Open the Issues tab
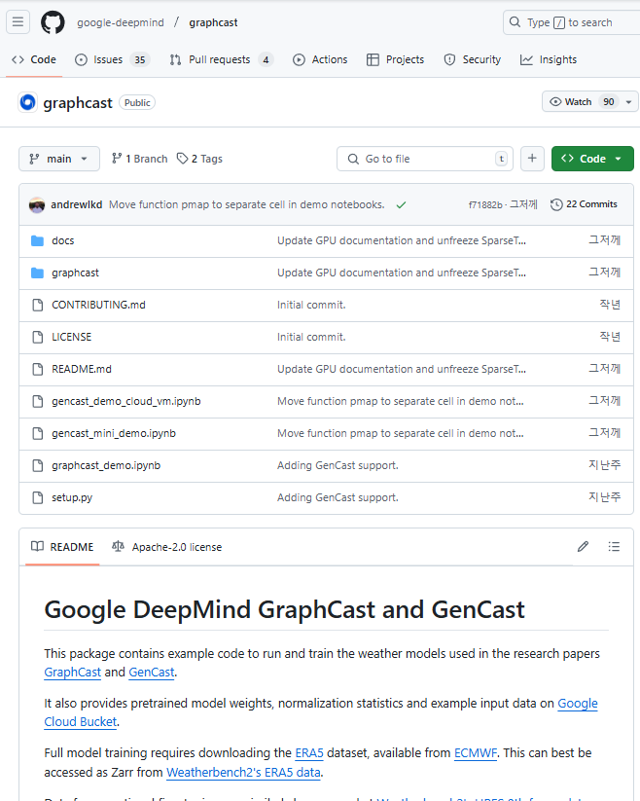 112,59
